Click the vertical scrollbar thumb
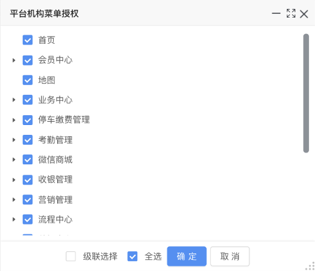This screenshot has width=315, height=271. pos(306,93)
